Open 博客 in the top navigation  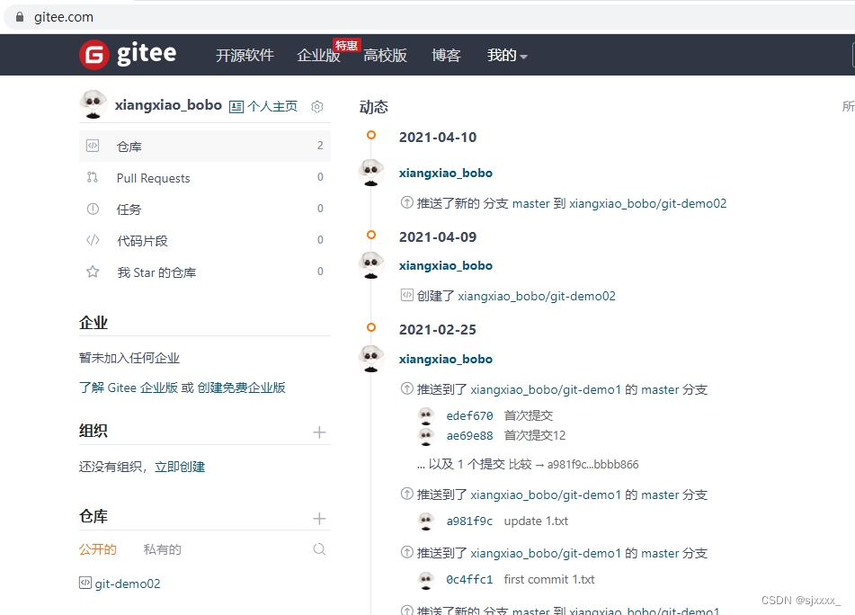[446, 55]
